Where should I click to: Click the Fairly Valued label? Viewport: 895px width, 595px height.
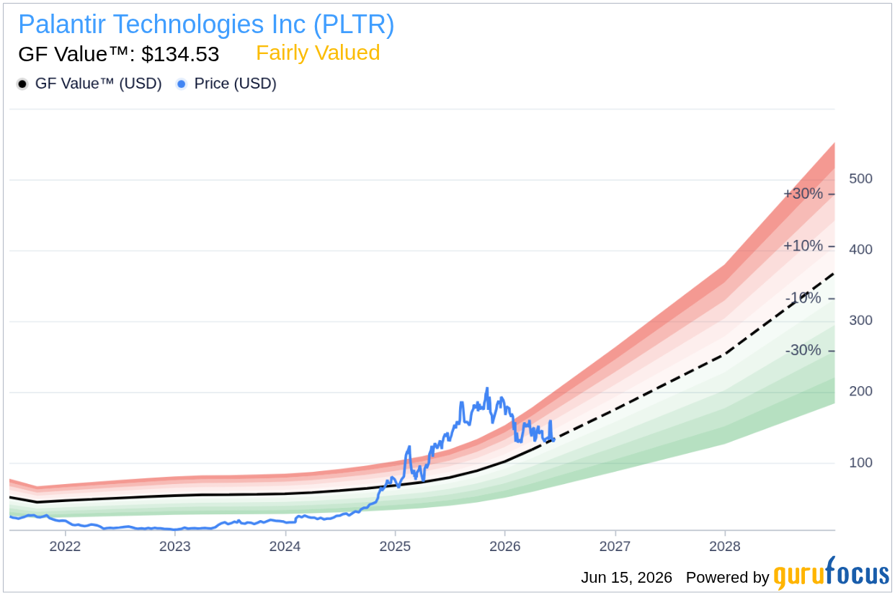click(318, 53)
